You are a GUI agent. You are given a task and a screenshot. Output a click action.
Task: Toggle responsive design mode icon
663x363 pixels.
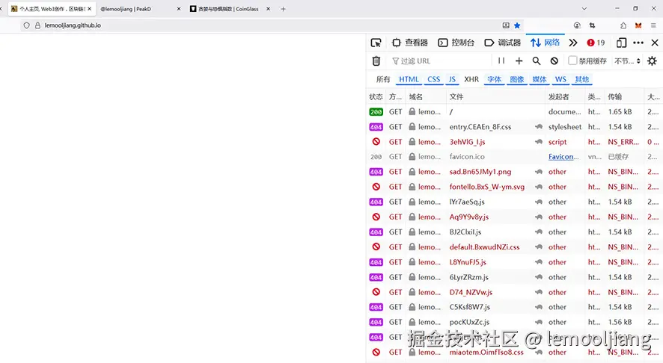(x=621, y=43)
